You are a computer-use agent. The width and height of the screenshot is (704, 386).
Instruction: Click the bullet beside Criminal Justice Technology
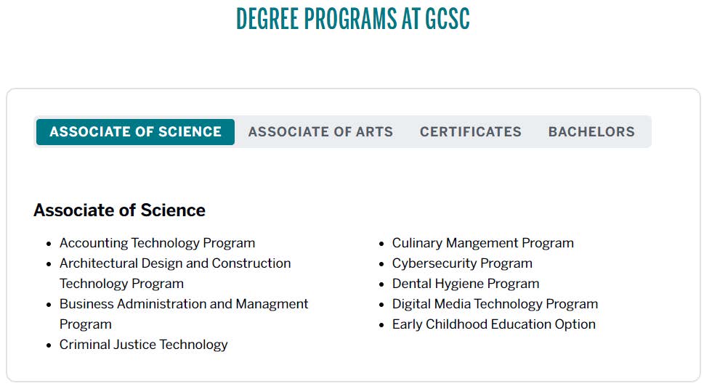tap(49, 345)
